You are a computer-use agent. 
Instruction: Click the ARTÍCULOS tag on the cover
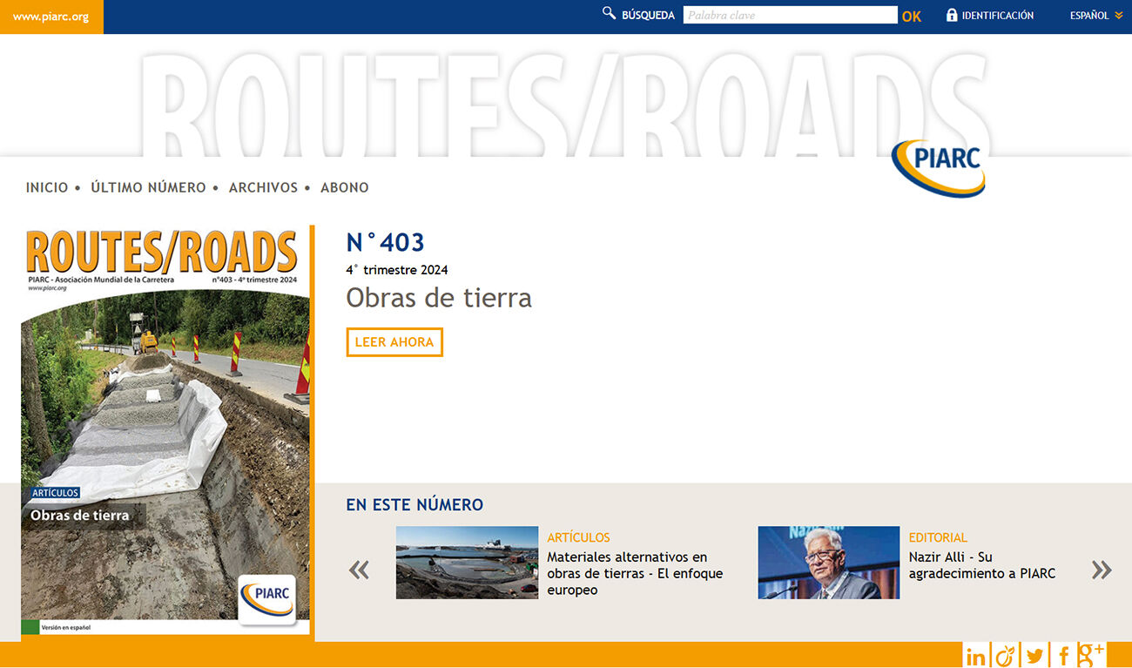click(55, 493)
